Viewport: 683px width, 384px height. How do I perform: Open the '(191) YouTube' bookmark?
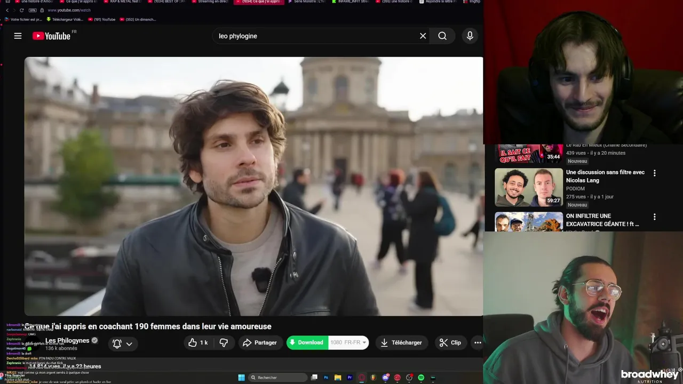[x=101, y=19]
